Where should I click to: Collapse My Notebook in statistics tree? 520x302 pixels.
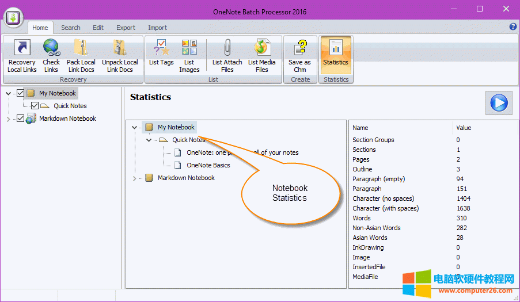(134, 128)
